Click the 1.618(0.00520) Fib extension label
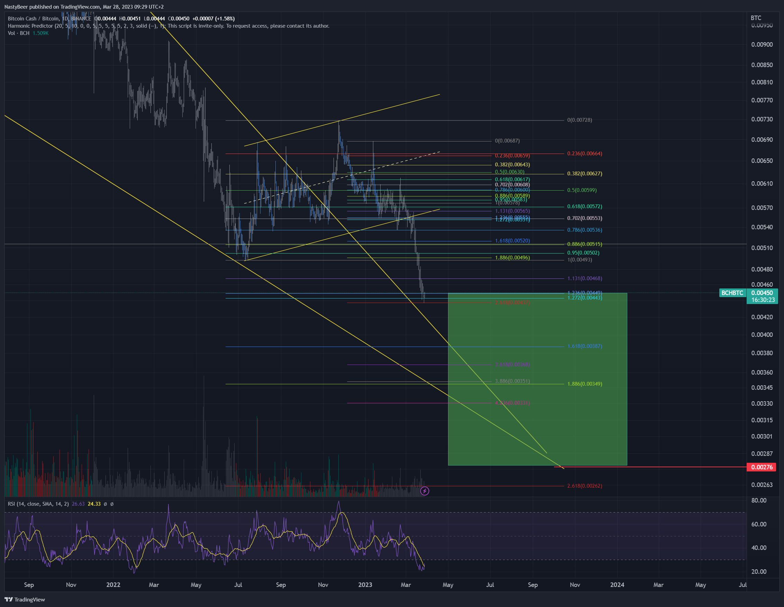Viewport: 784px width, 607px height. tap(512, 241)
